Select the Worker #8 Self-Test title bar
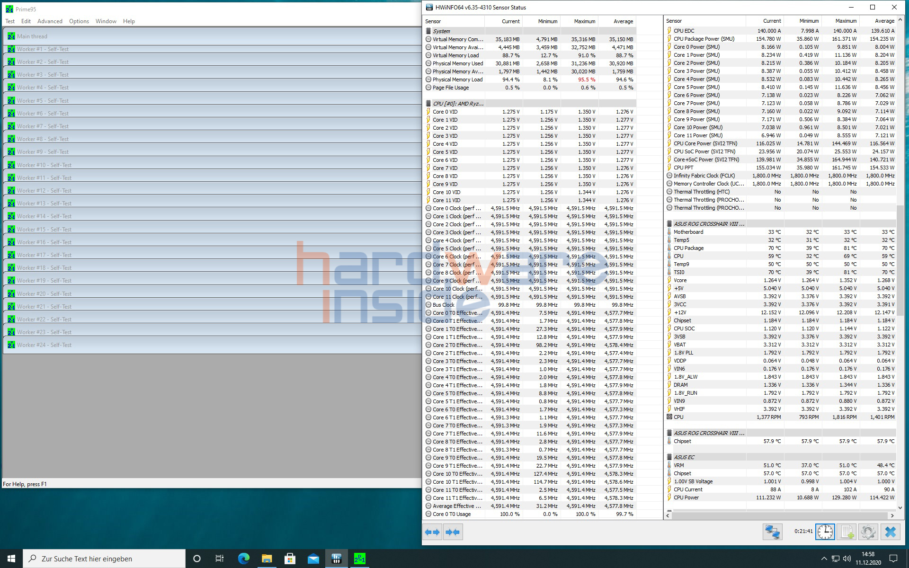Viewport: 909px width, 568px height. (x=212, y=139)
